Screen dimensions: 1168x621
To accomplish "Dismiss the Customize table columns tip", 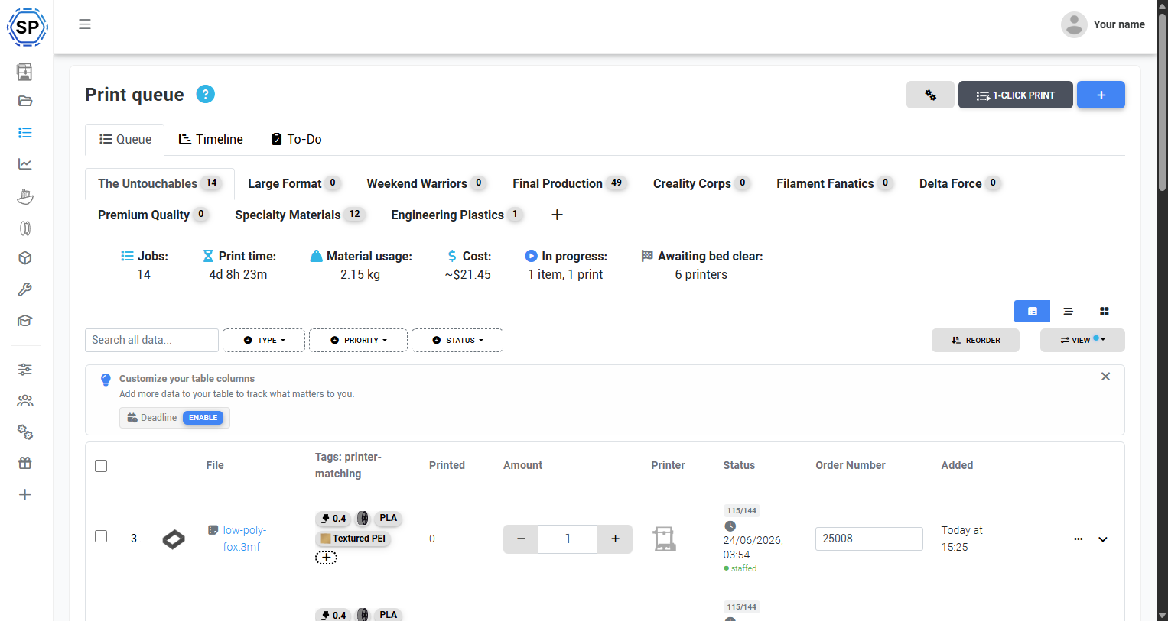I will point(1105,377).
